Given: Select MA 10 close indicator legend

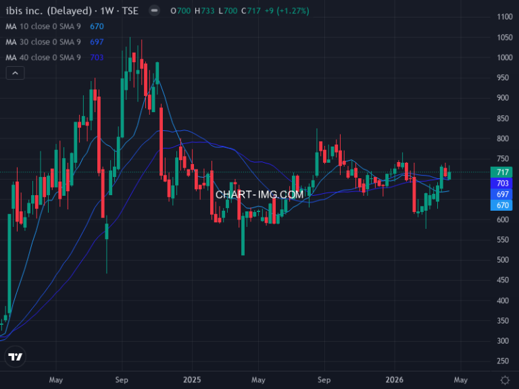Looking at the screenshot, I should point(43,26).
